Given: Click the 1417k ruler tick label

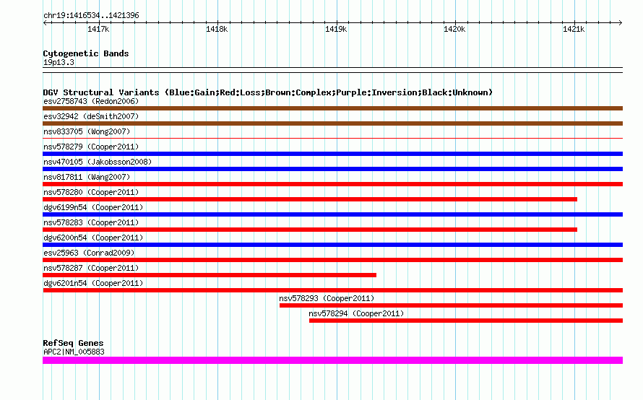Looking at the screenshot, I should (x=98, y=29).
